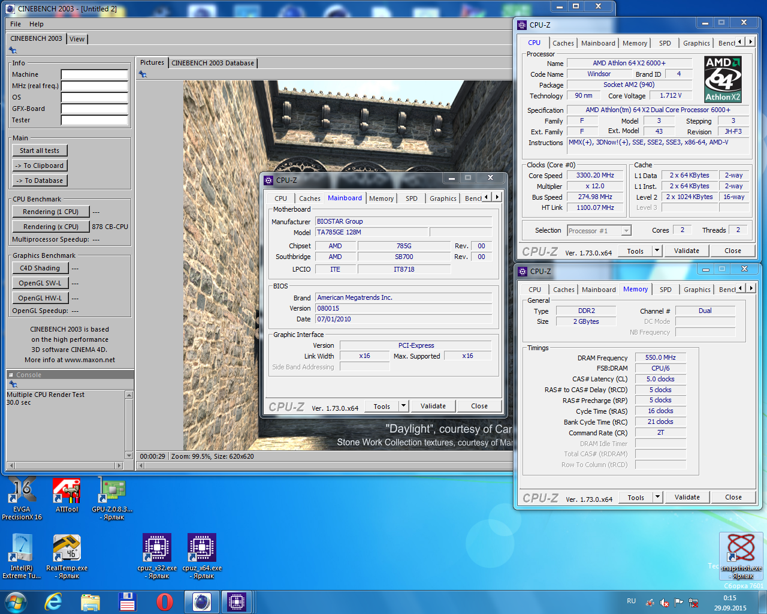Click the network tray icon
767x614 pixels.
(x=693, y=603)
